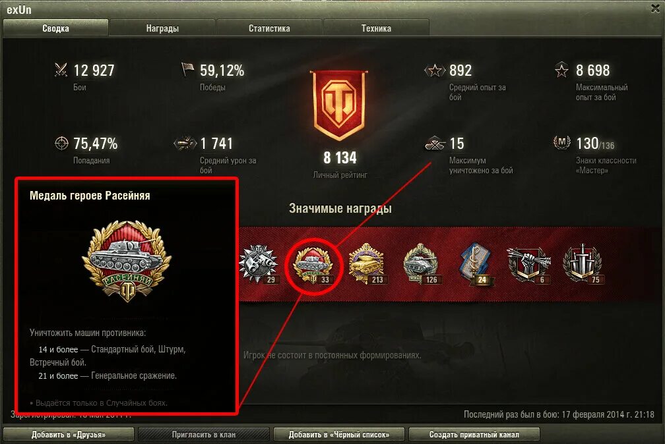
Task: Click Добавить в «Чёрный список» button
Action: click(339, 434)
